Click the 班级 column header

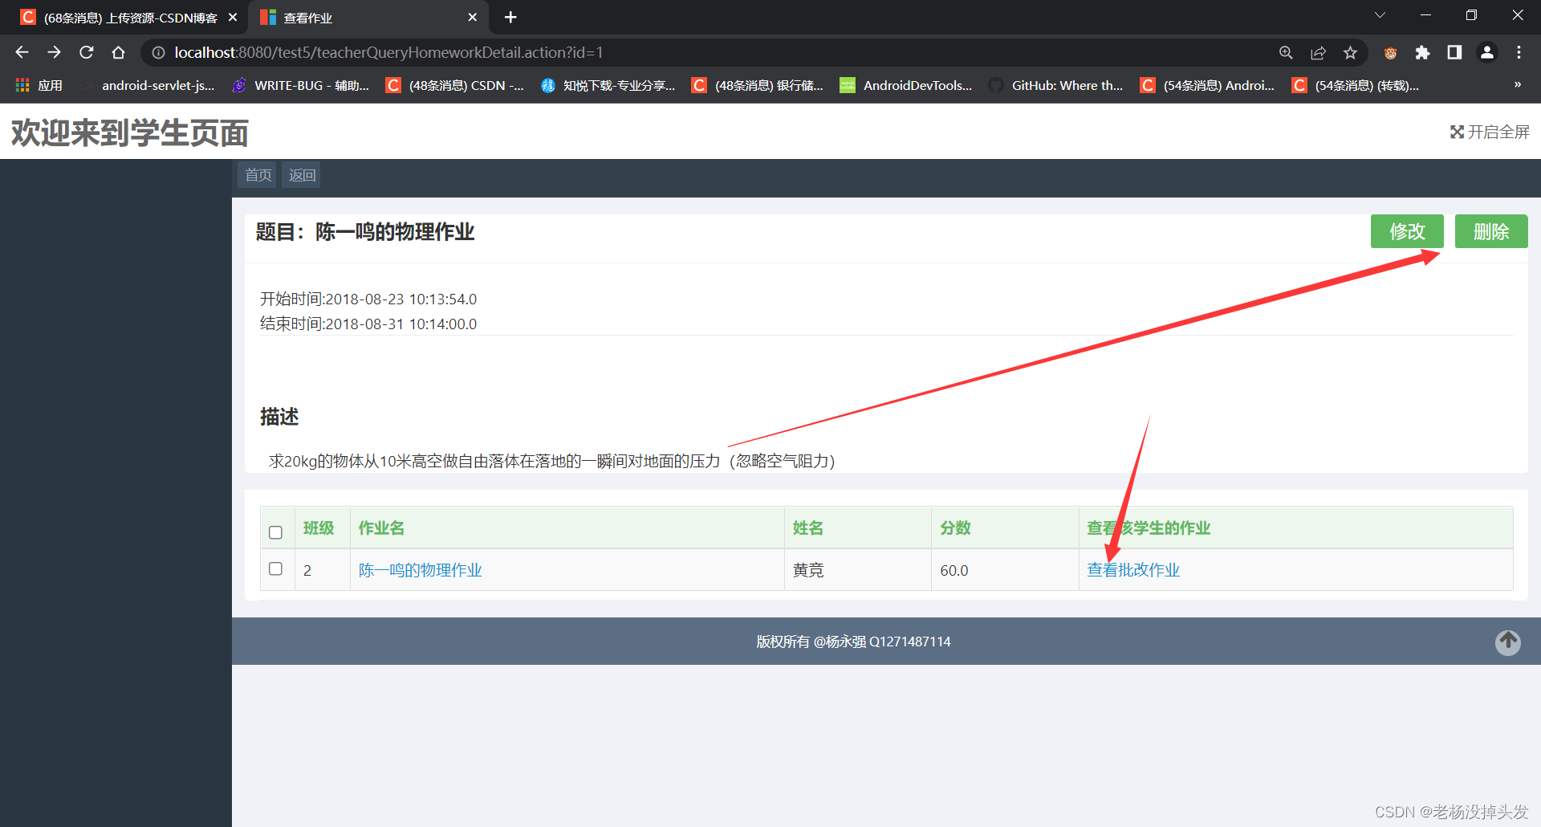click(319, 528)
